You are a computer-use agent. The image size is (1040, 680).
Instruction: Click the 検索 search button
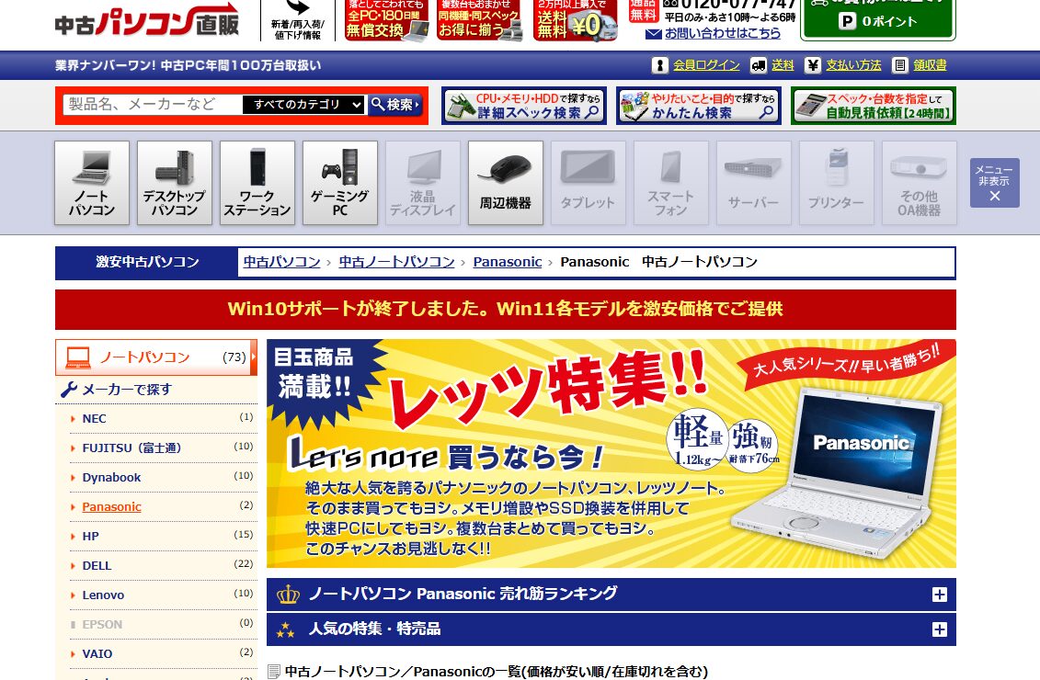(395, 104)
